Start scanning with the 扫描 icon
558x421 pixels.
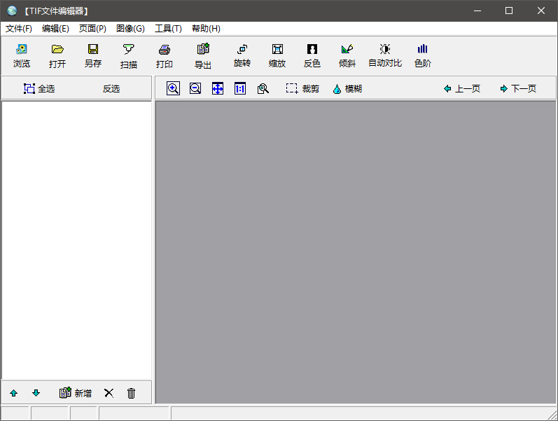[129, 55]
